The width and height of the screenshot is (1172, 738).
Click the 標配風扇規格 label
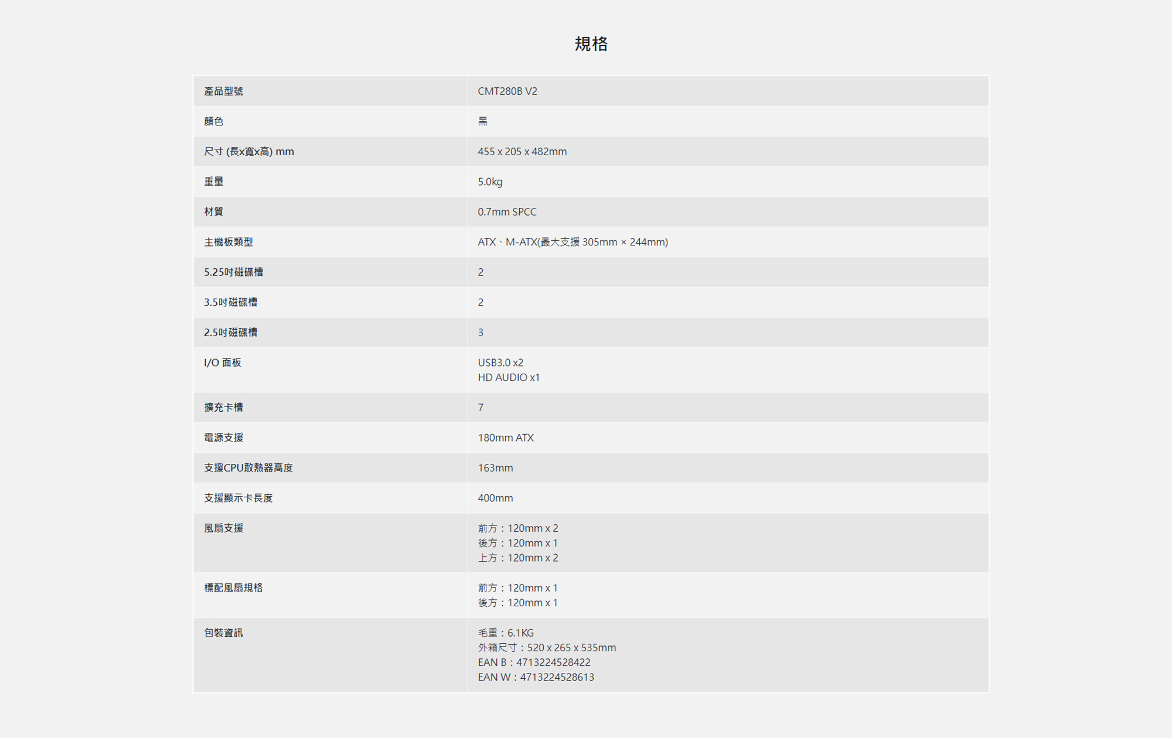point(233,588)
